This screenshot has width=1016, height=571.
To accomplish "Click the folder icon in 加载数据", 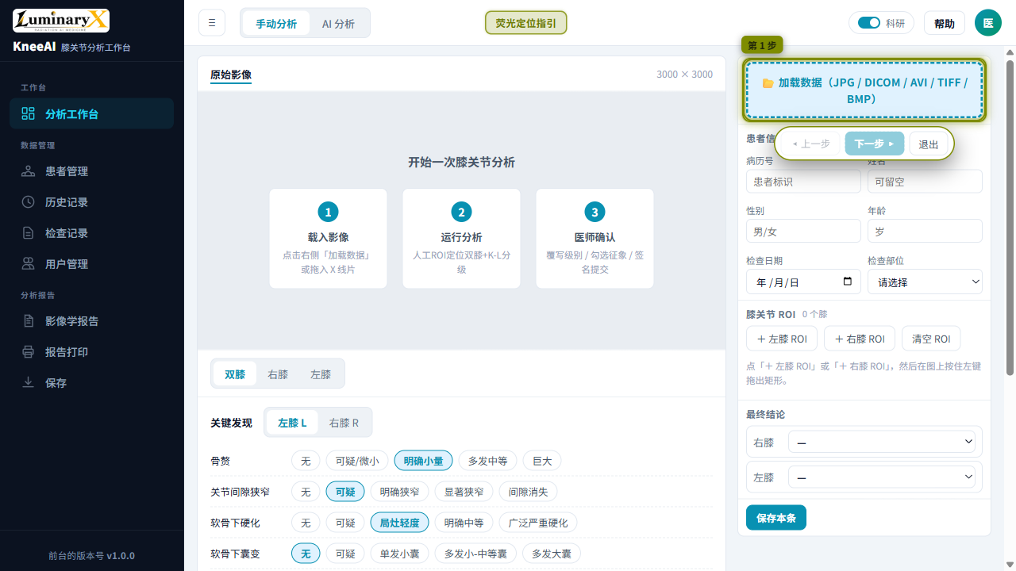I will coord(768,82).
